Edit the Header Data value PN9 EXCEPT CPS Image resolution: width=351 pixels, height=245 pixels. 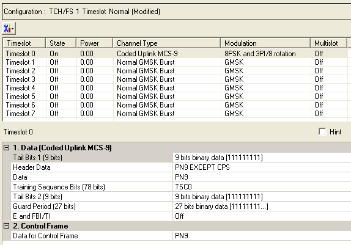click(x=262, y=167)
